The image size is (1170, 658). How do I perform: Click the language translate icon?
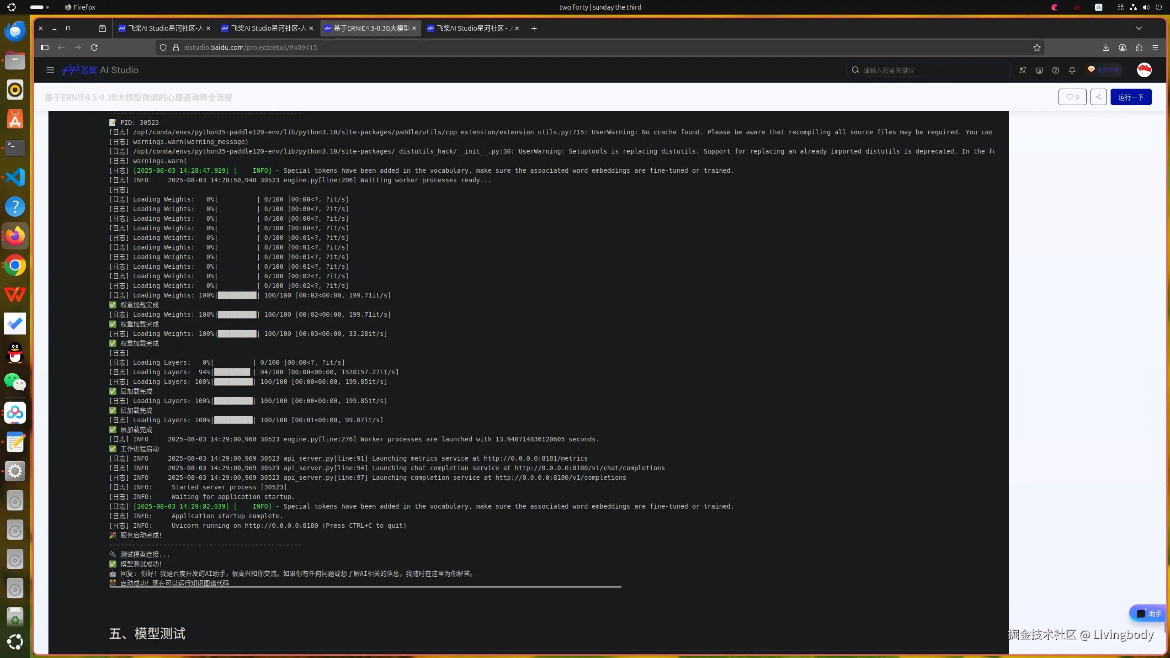[1022, 70]
